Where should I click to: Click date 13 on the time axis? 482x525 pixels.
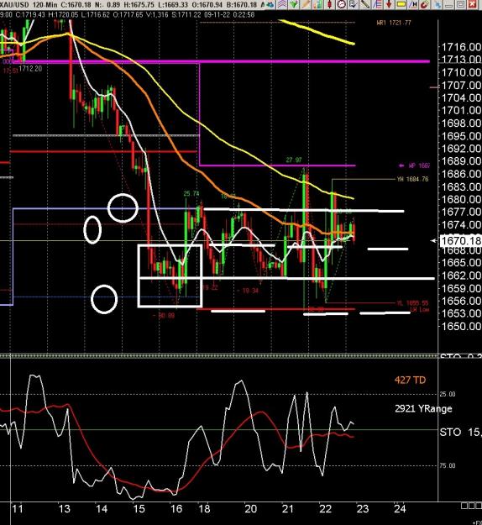64,509
